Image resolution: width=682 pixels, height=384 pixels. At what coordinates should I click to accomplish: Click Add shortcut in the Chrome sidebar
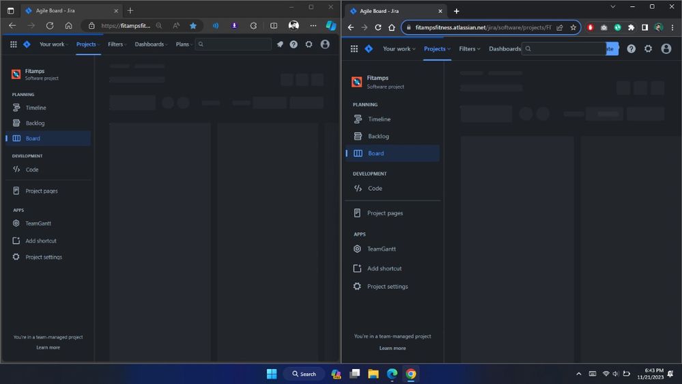393,269
